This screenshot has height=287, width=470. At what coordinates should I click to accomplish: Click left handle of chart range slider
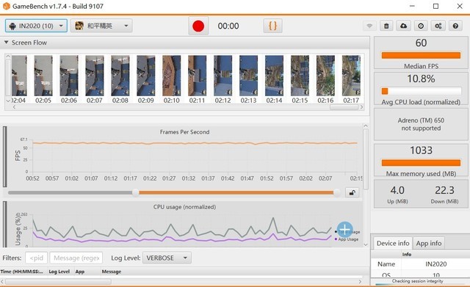(136, 192)
